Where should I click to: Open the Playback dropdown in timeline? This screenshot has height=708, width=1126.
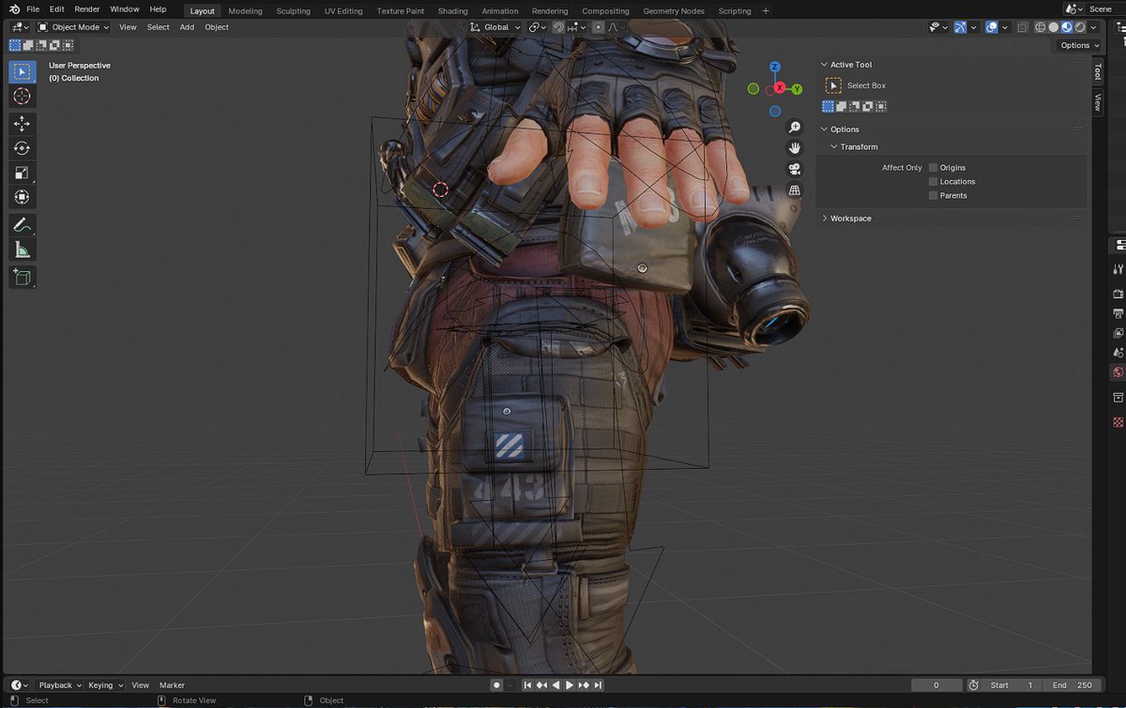[x=59, y=685]
